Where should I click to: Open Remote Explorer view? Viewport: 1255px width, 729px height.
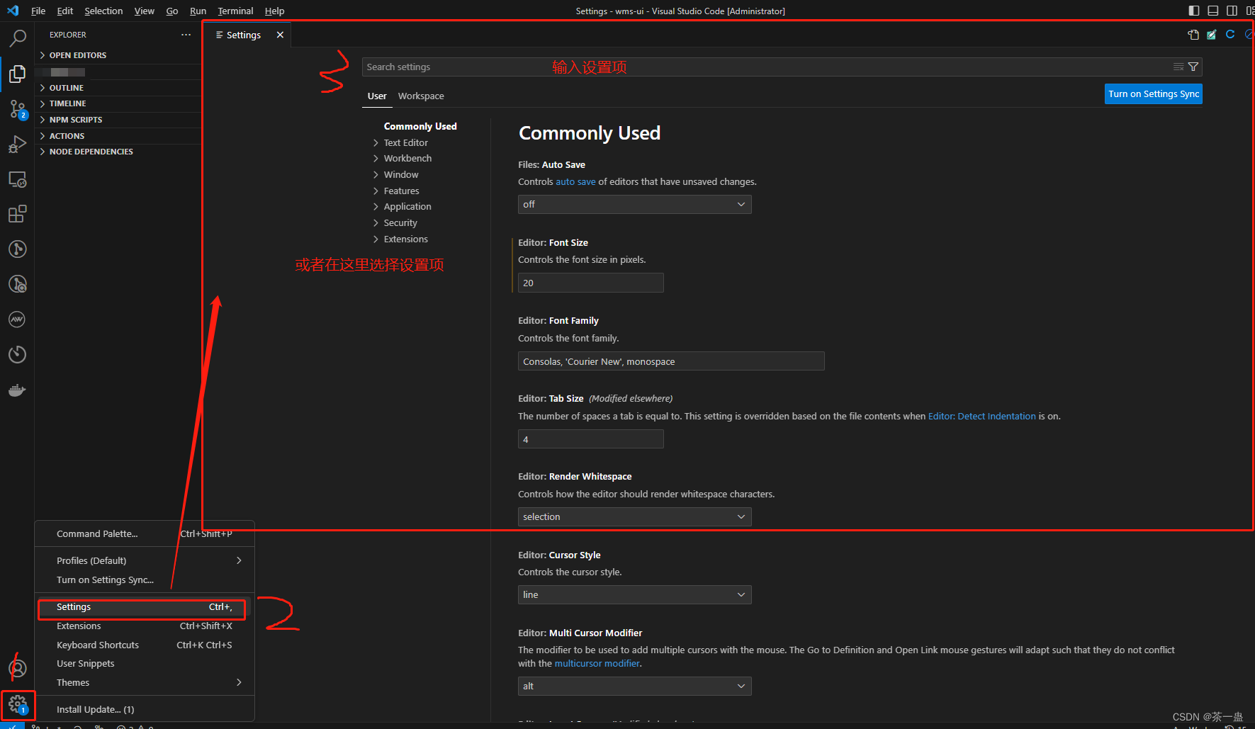(x=17, y=179)
